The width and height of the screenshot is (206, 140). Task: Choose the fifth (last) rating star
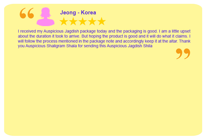point(102,21)
